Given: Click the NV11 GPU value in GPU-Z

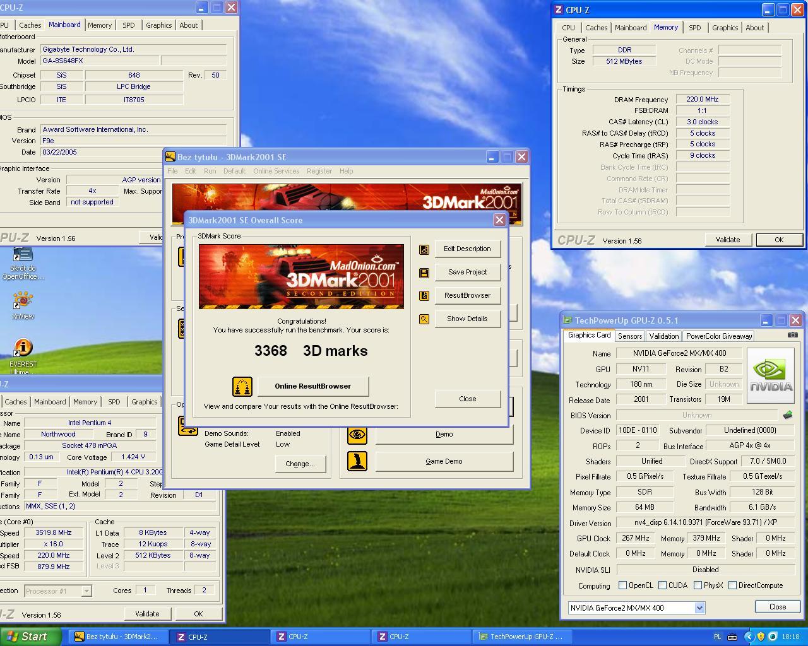Looking at the screenshot, I should (641, 369).
